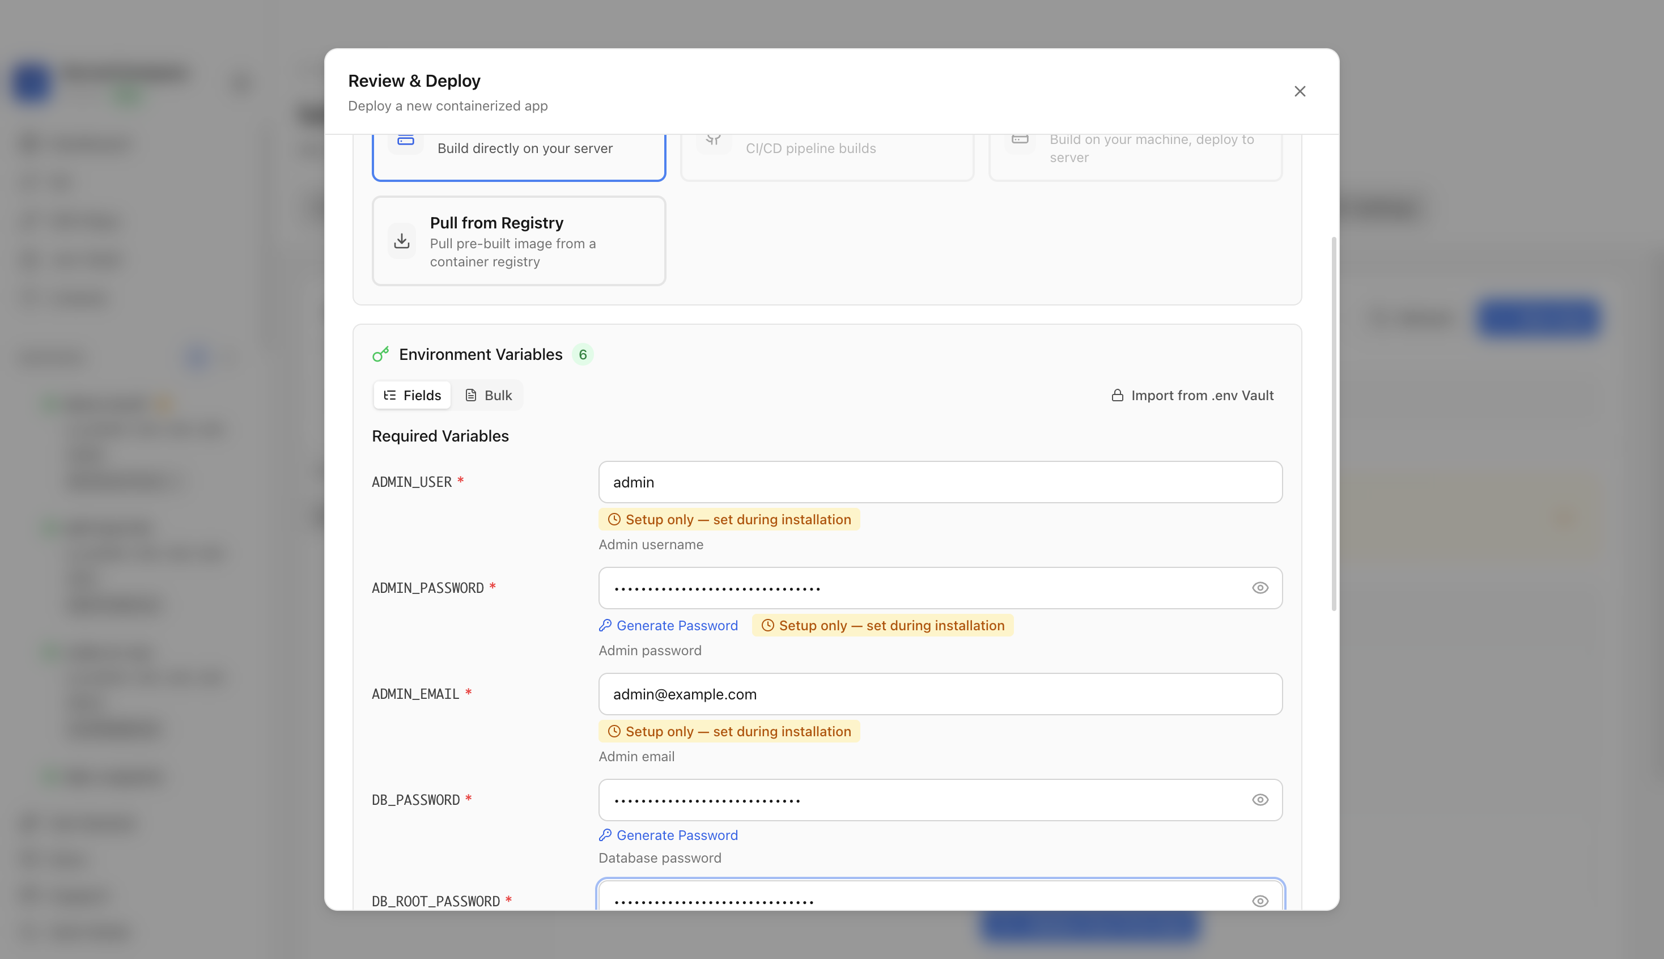Screen dimensions: 1664x959
Task: Click the clock icon in ADMIN_USER setup badge
Action: [614, 520]
